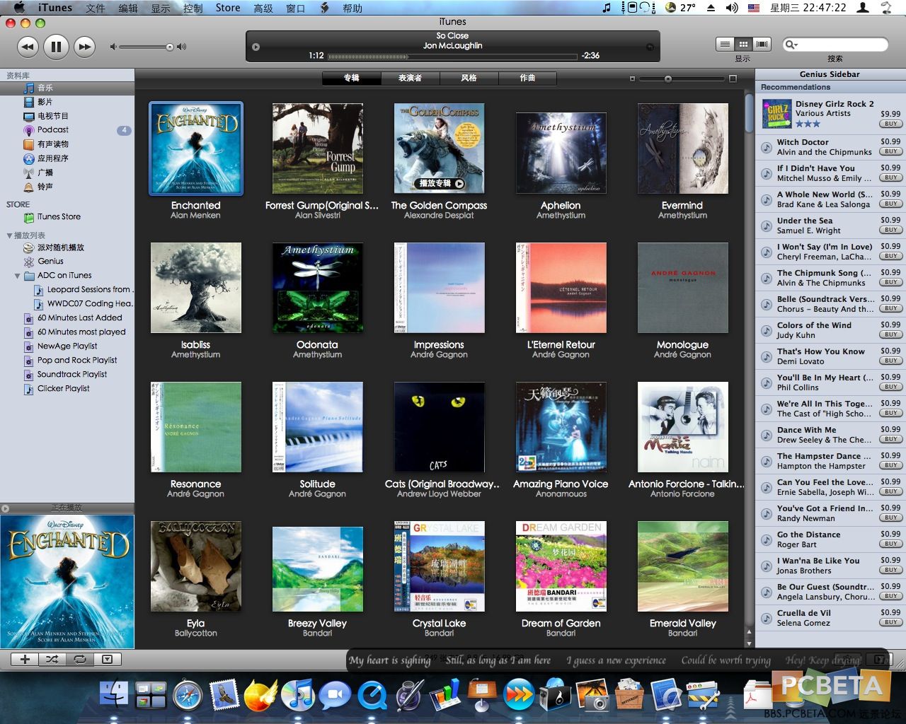Select NewAge Playlist in sidebar

67,346
